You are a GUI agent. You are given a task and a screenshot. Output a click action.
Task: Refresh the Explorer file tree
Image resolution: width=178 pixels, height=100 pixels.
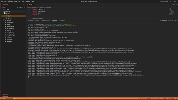22,7
